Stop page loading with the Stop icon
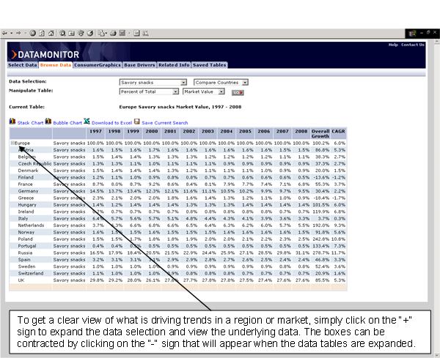The width and height of the screenshot is (440, 358). pyautogui.click(x=33, y=33)
